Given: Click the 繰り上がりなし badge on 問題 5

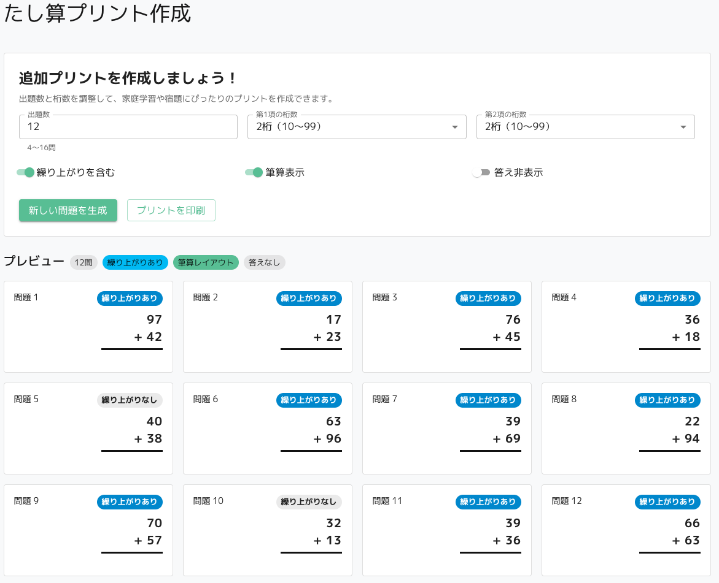Looking at the screenshot, I should (130, 400).
